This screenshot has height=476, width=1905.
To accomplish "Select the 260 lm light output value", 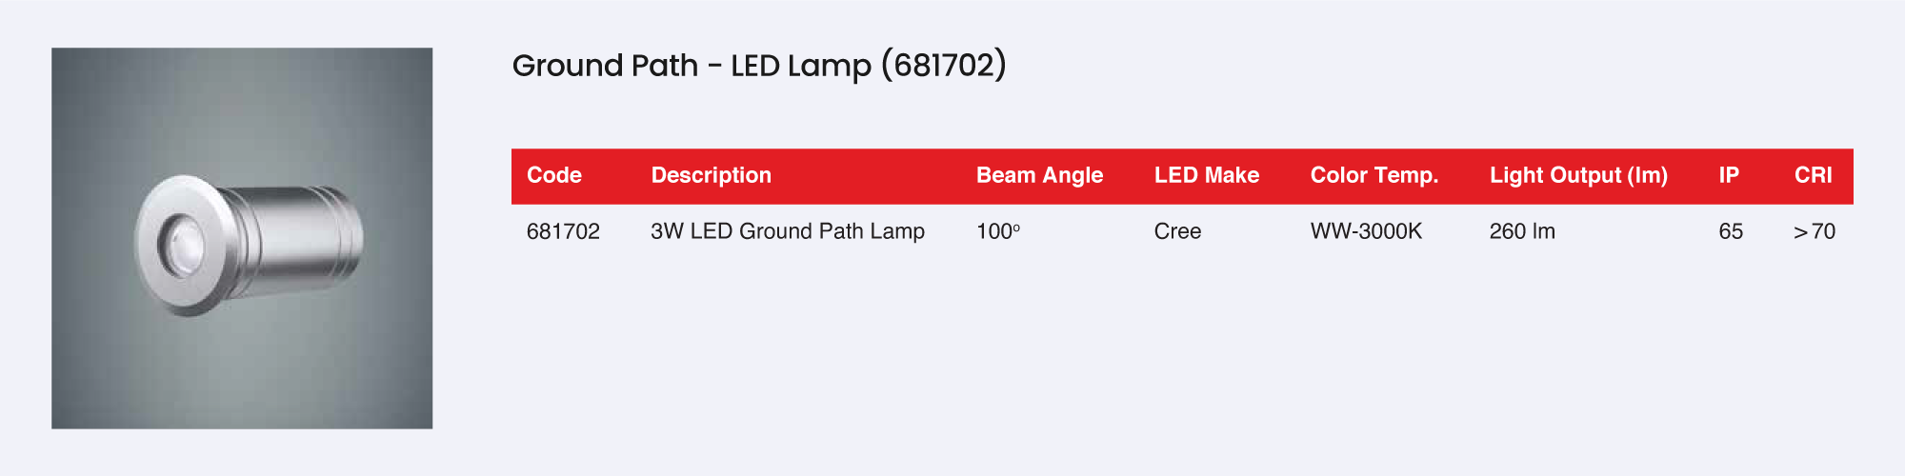I will [1522, 231].
